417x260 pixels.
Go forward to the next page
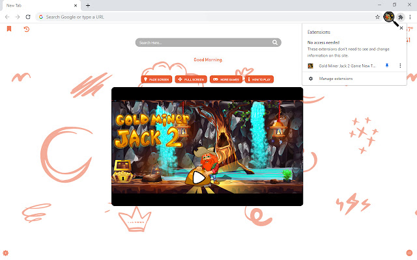(18, 17)
